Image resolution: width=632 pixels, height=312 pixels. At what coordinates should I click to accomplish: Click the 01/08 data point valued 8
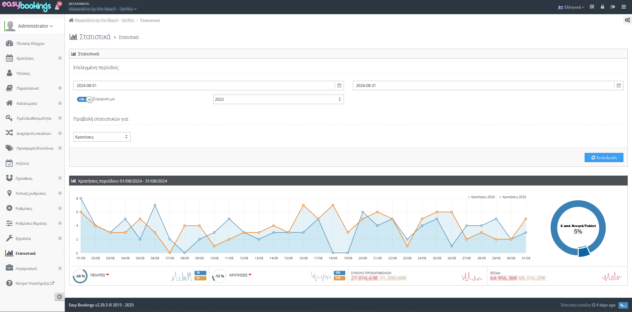click(x=81, y=198)
